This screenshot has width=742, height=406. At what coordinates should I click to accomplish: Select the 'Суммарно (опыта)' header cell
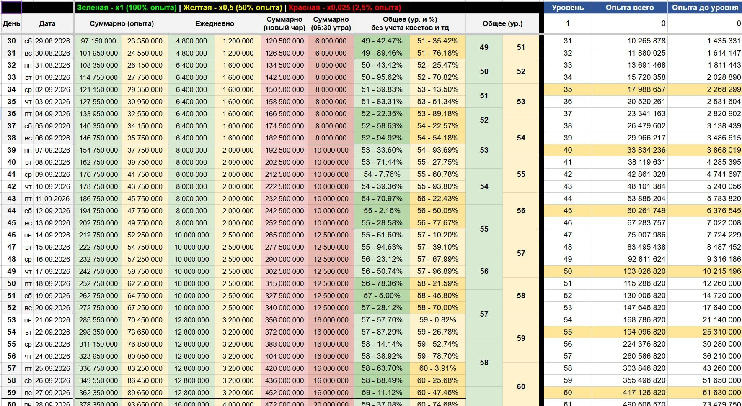click(122, 24)
